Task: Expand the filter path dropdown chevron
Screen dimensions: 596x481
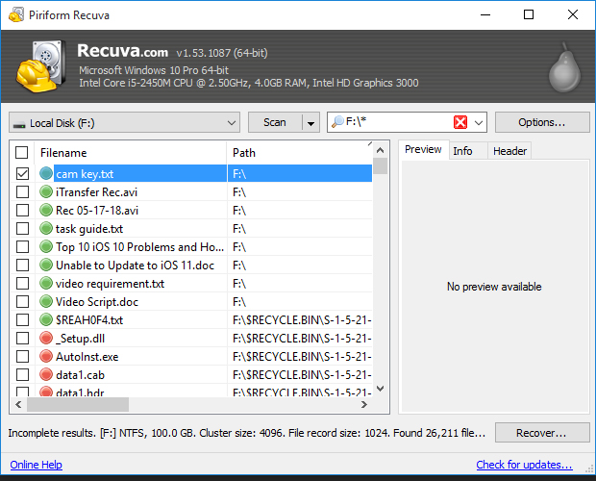Action: click(479, 122)
